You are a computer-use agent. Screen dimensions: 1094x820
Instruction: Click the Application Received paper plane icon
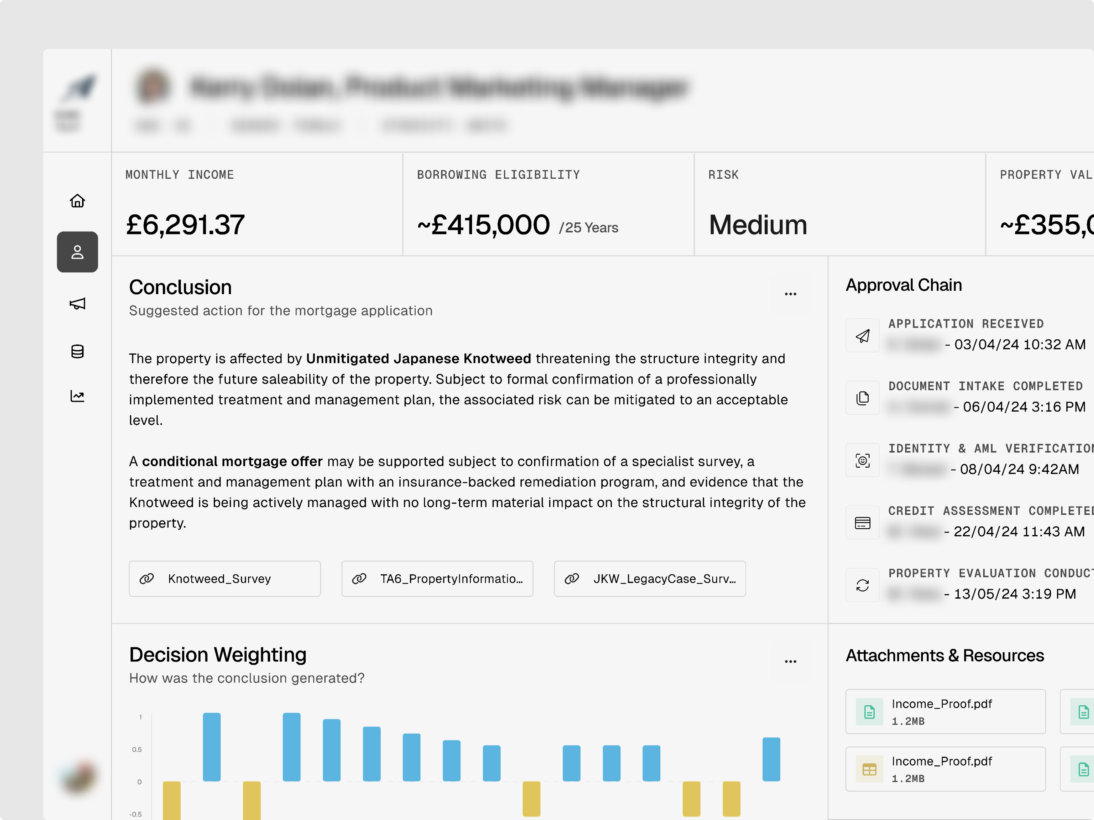[x=863, y=336]
